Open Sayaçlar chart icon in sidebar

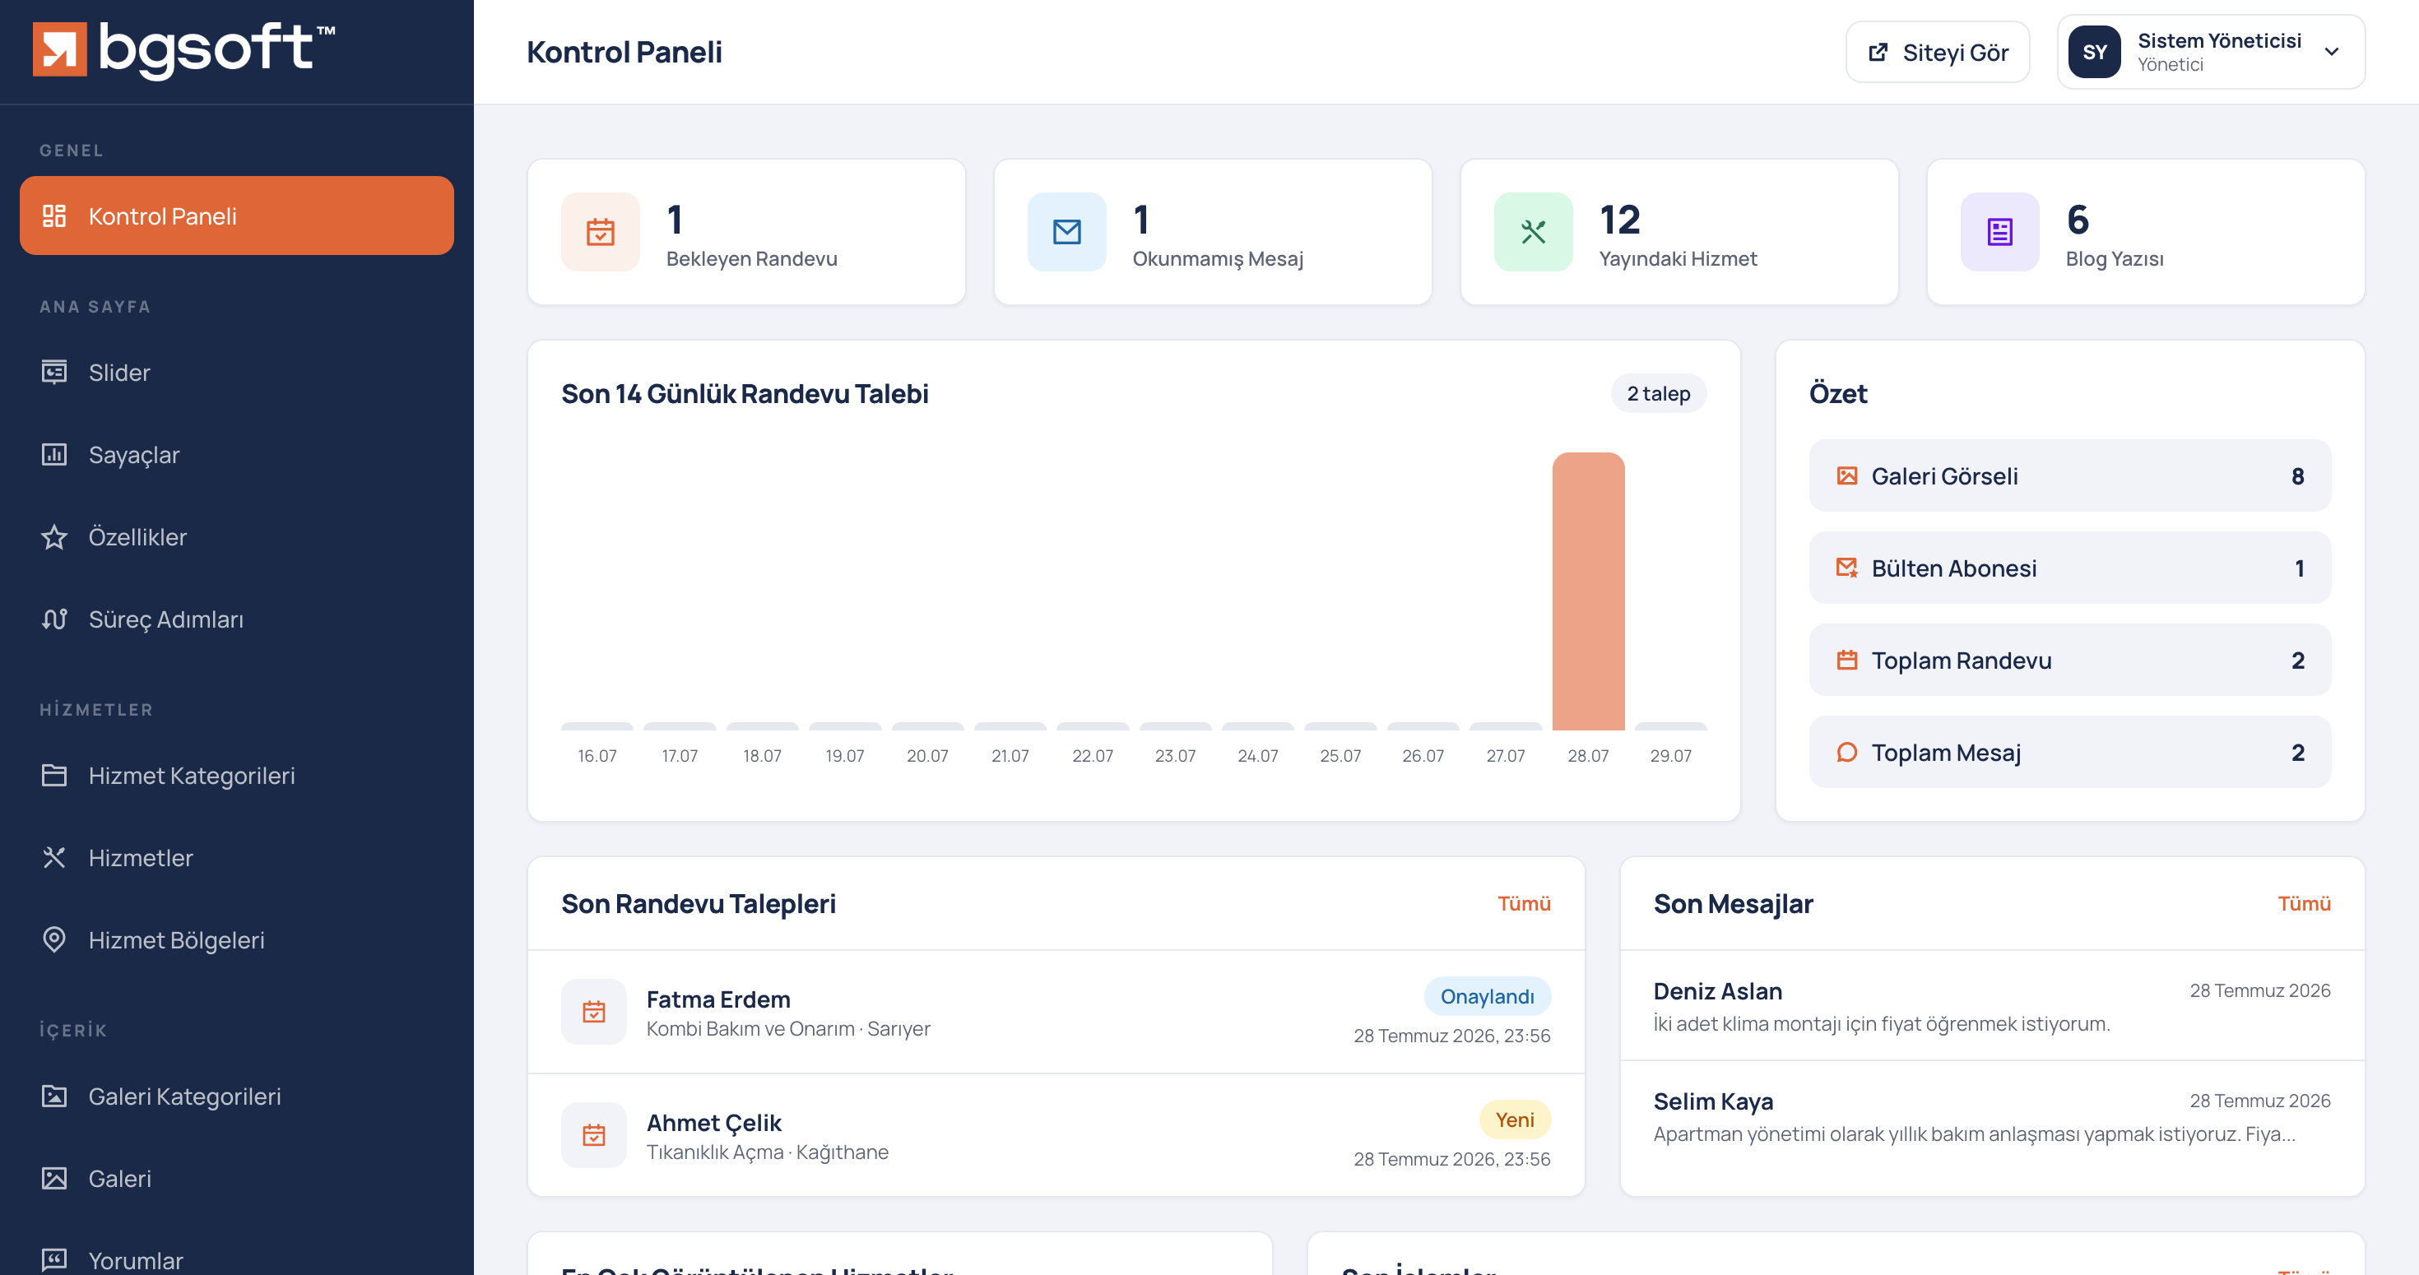point(54,454)
